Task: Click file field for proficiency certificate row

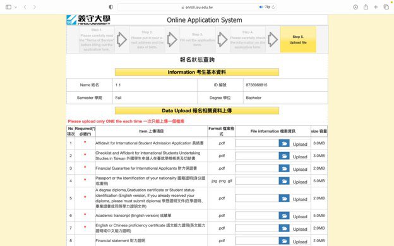Action: click(x=257, y=228)
